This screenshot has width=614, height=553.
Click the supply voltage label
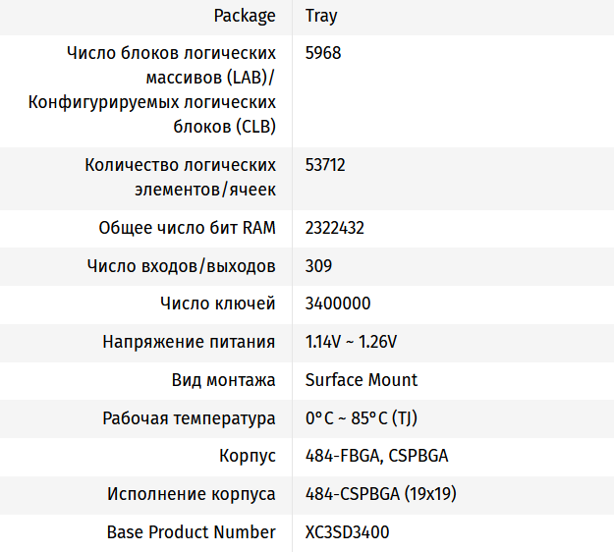pyautogui.click(x=189, y=342)
